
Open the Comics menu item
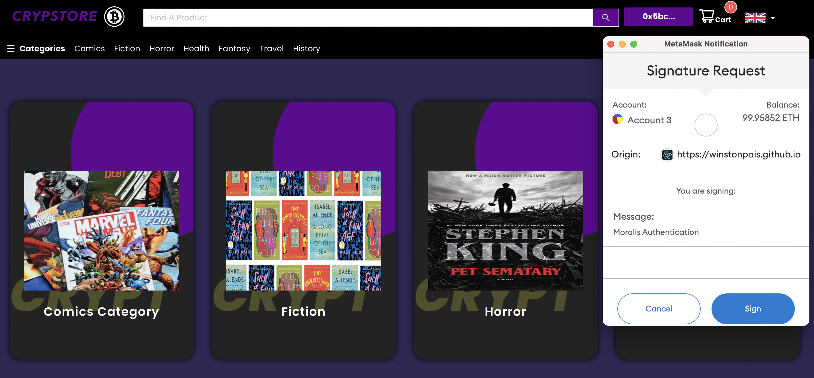[90, 48]
